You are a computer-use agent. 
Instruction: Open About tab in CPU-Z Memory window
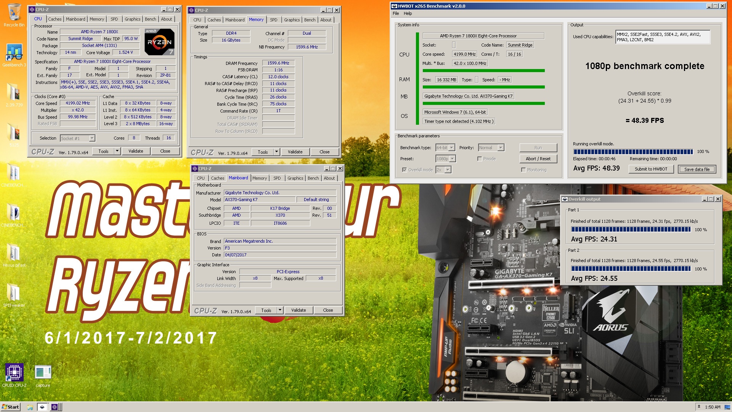point(326,20)
